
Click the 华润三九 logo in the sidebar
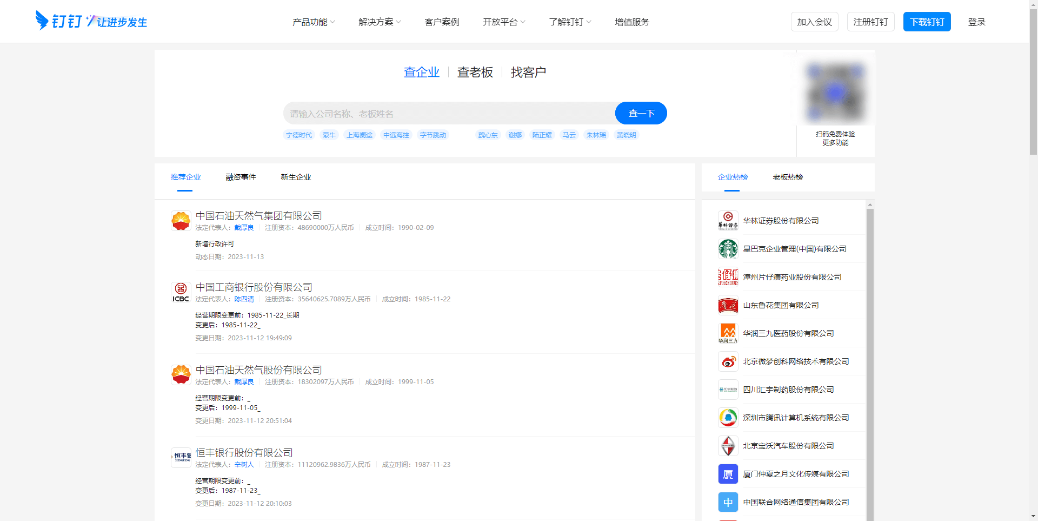click(x=728, y=333)
